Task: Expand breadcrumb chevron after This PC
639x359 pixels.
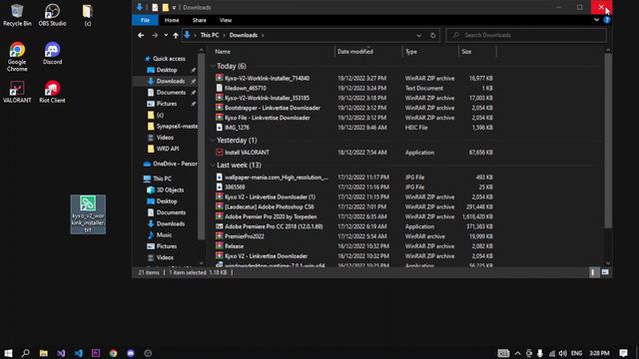Action: (224, 36)
